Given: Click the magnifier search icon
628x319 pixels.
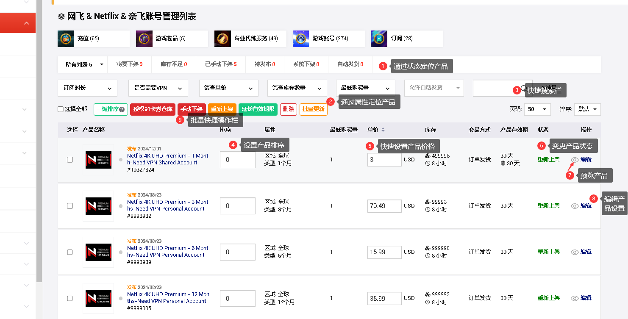Looking at the screenshot, I should [x=524, y=89].
